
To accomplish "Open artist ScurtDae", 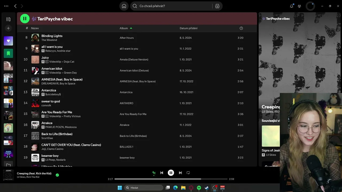I will 47,138.
